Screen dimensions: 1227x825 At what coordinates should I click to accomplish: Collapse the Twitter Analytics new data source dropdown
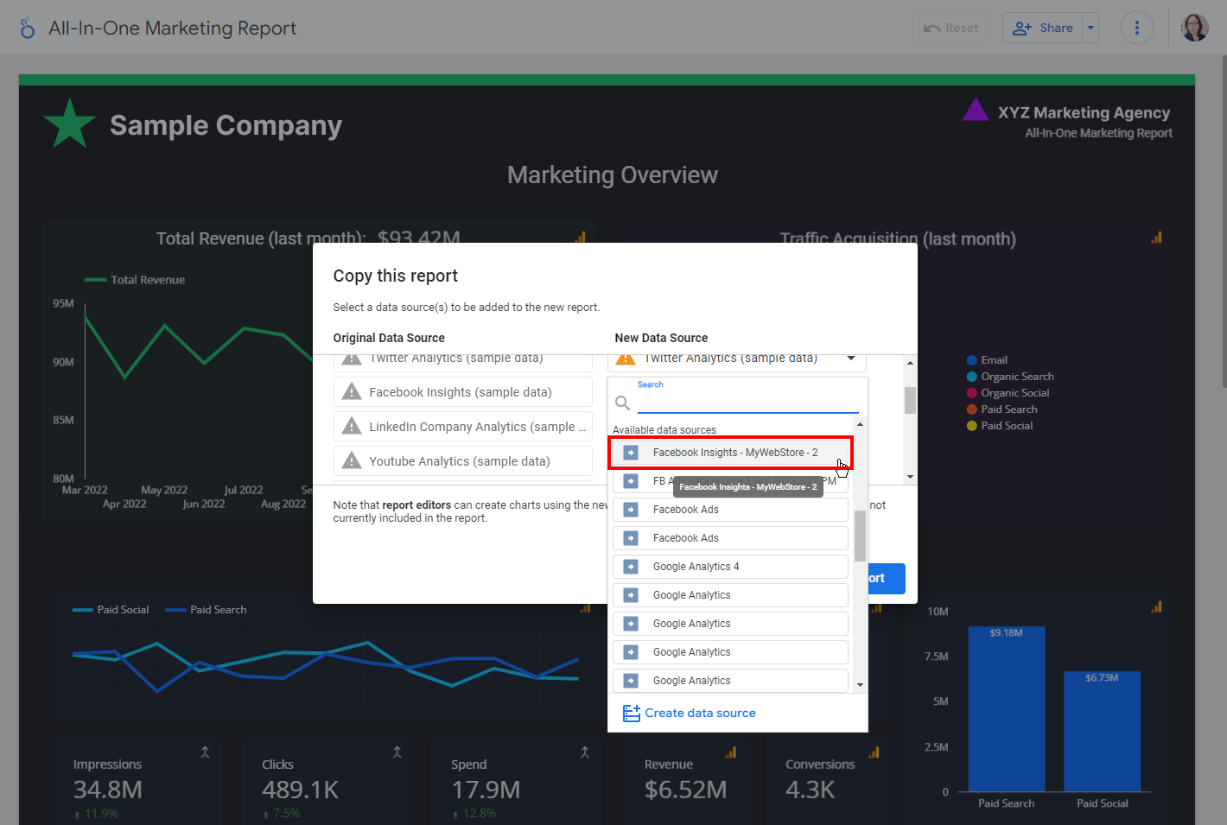tap(850, 359)
